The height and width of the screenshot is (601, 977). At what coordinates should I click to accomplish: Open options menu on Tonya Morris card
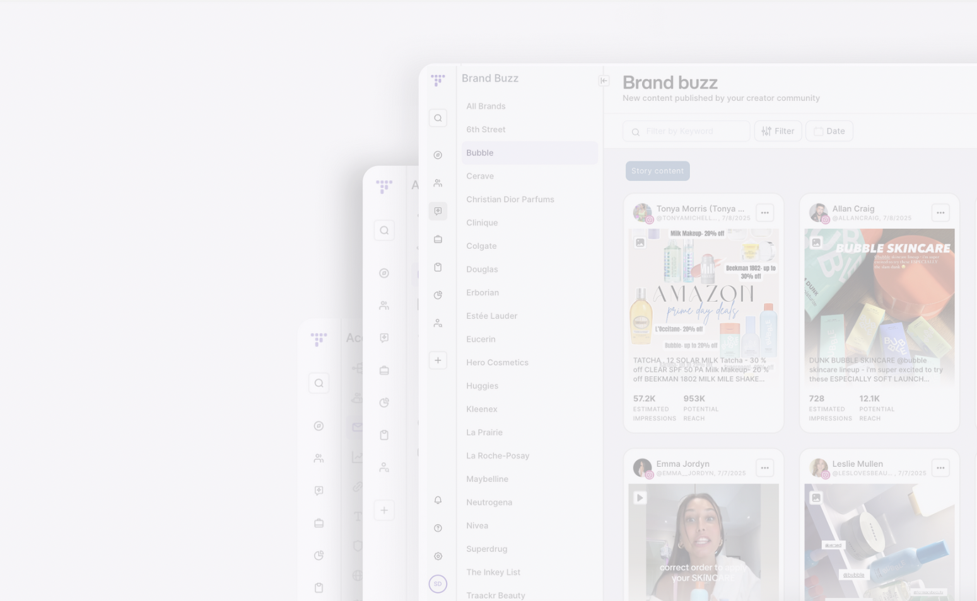click(x=764, y=213)
